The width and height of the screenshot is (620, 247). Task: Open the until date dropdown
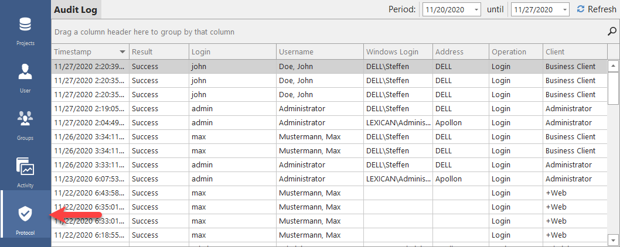click(x=564, y=10)
